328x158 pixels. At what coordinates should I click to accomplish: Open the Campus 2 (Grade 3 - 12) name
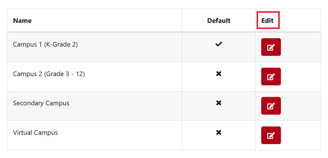click(49, 74)
